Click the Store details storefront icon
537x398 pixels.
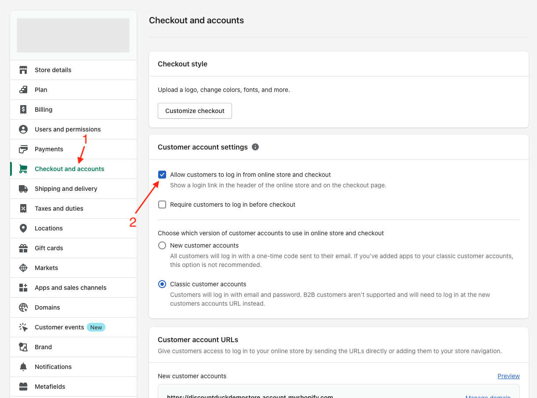pyautogui.click(x=23, y=70)
